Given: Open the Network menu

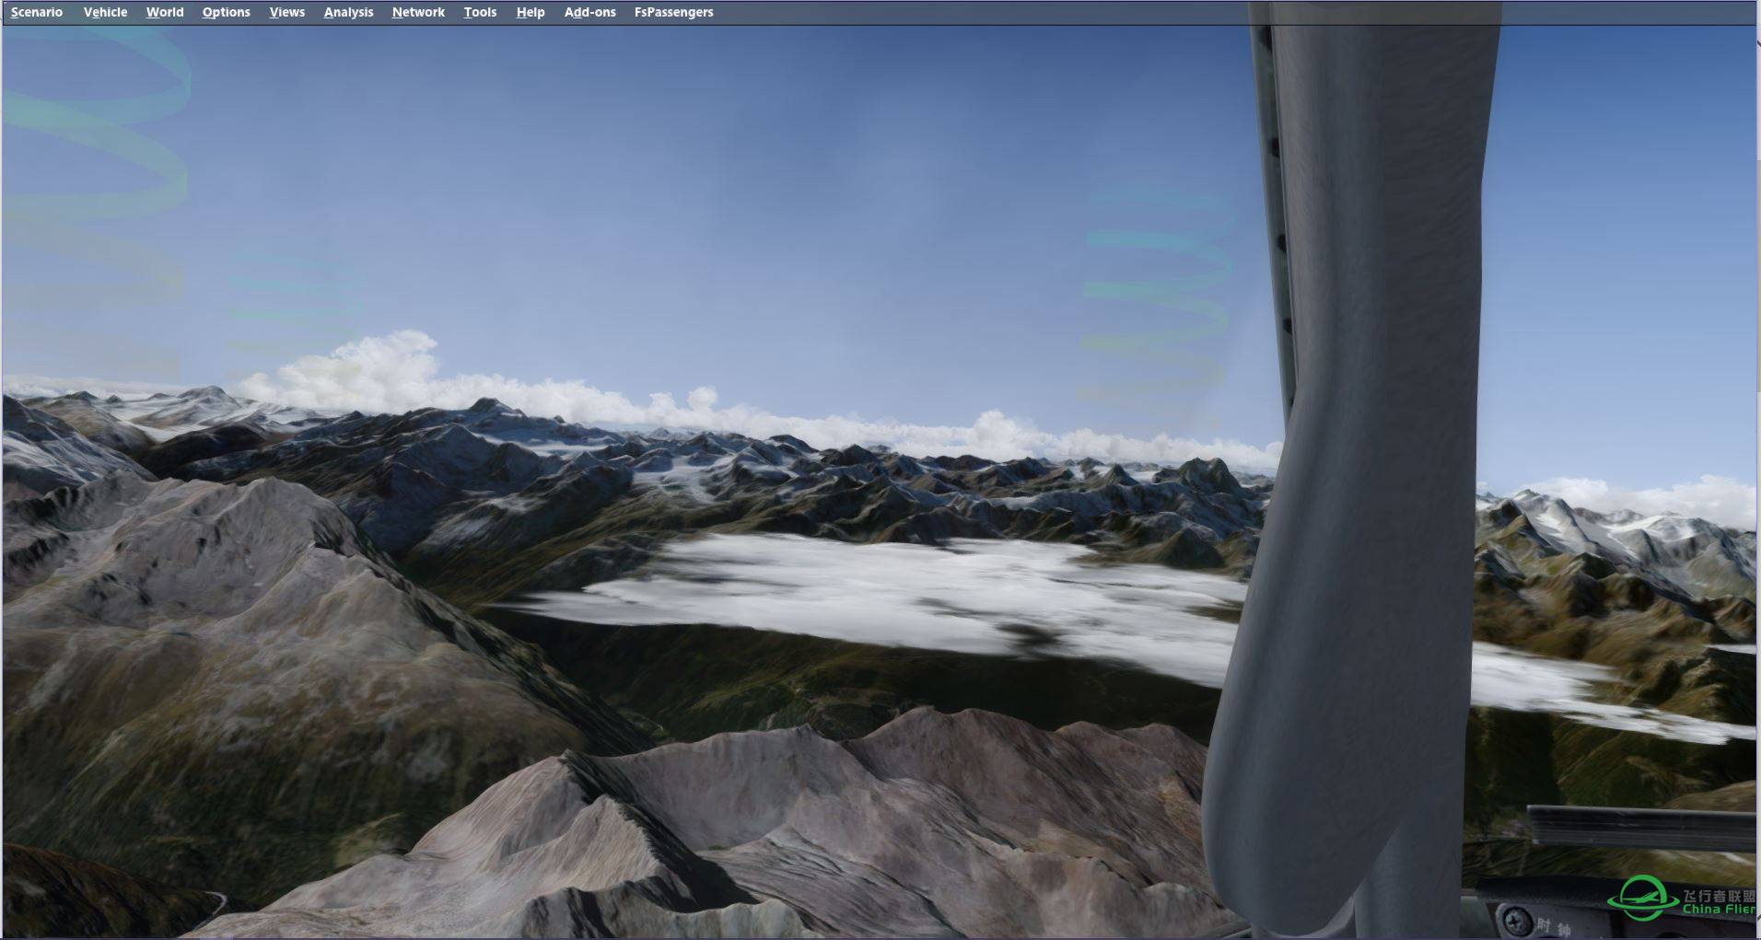Looking at the screenshot, I should (x=418, y=12).
